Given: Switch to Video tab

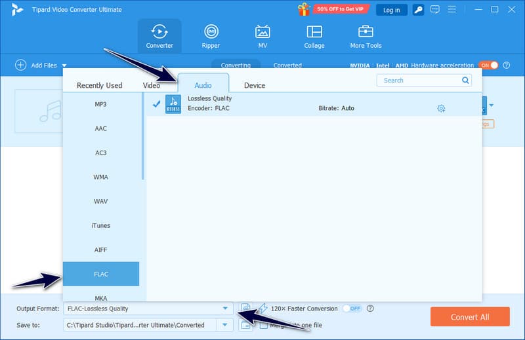Looking at the screenshot, I should tap(152, 85).
